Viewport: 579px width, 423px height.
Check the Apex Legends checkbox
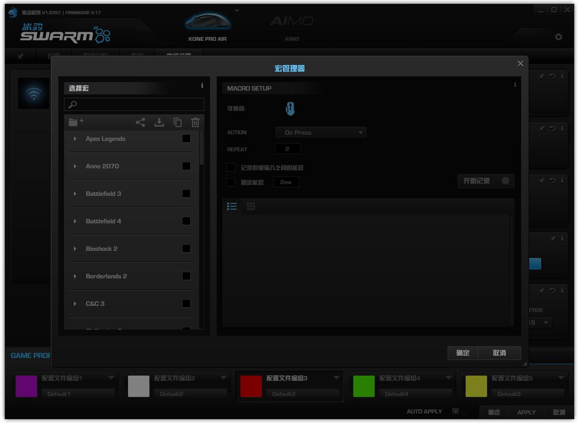[x=186, y=138]
